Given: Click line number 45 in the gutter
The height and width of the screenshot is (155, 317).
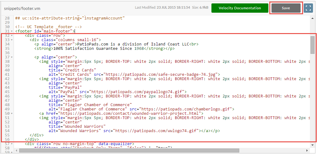Looking at the screenshot, I should 7,92.
